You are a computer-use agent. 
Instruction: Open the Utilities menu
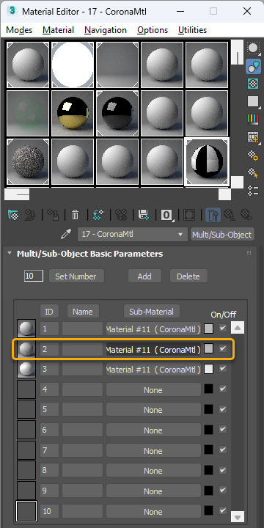point(193,30)
